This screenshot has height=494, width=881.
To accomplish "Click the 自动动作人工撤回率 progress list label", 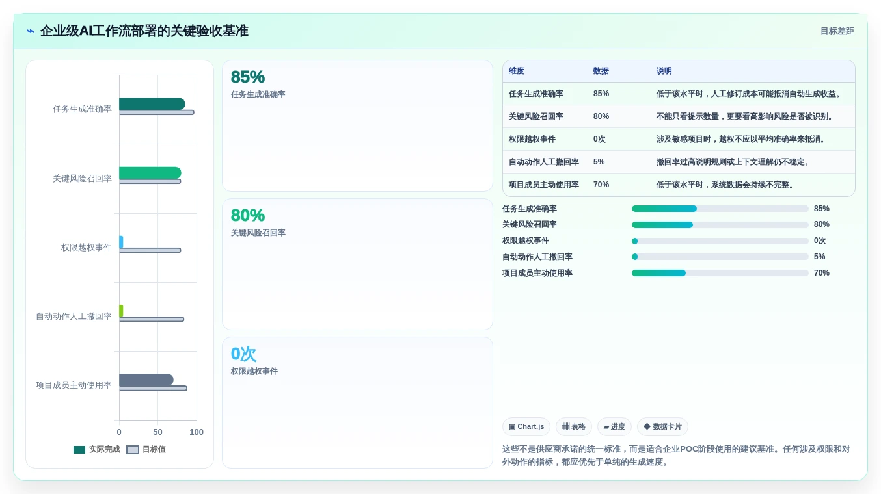I will tap(537, 257).
